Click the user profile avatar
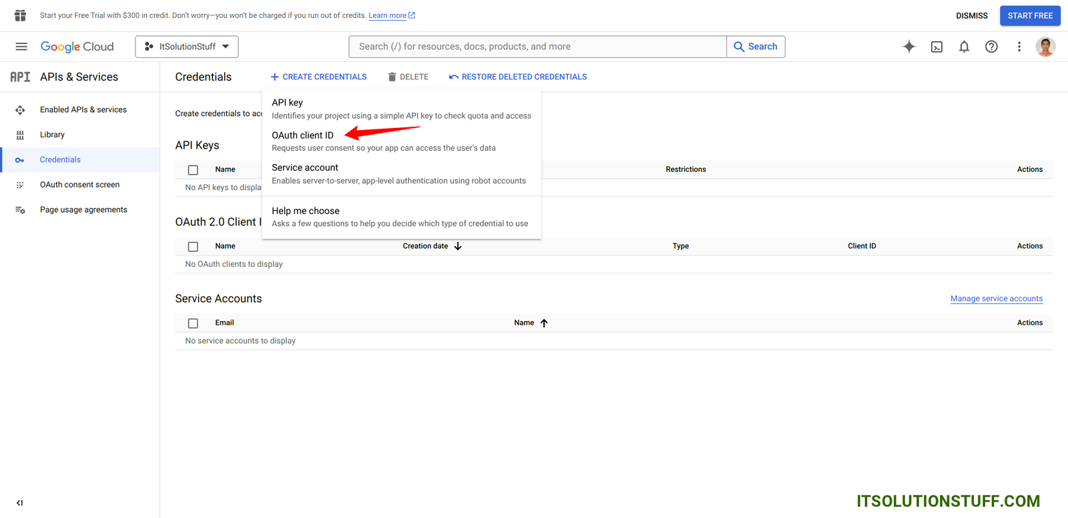The image size is (1068, 518). (x=1045, y=47)
